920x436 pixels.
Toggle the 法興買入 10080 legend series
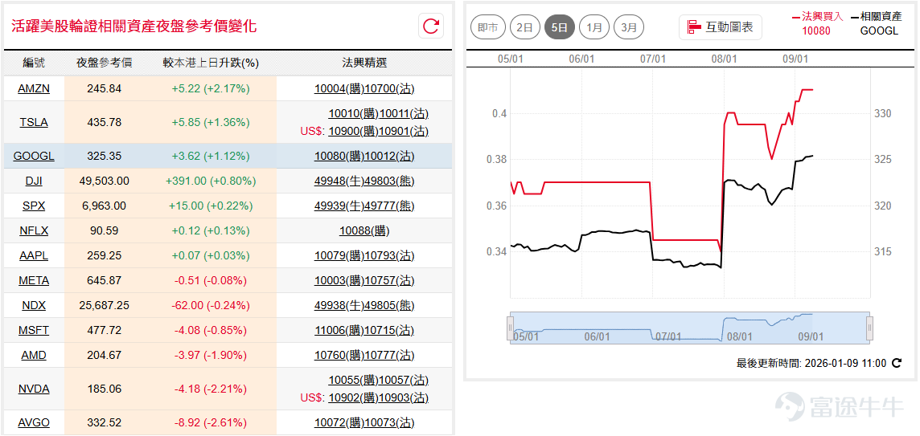(817, 23)
